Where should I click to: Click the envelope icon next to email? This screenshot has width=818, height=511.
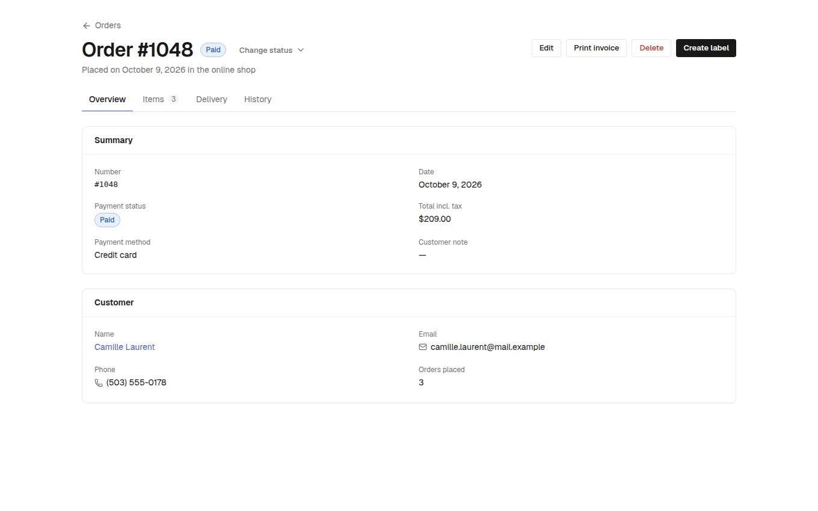(x=423, y=347)
